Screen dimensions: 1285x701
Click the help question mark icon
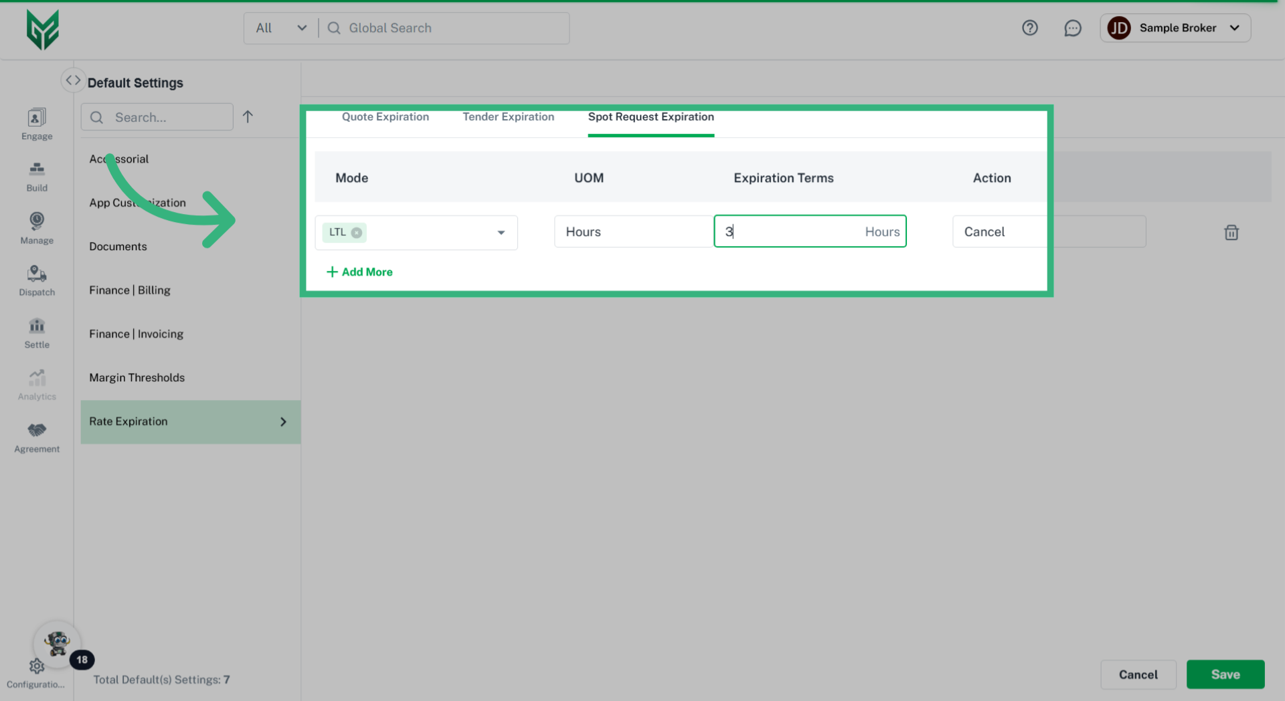pos(1029,28)
